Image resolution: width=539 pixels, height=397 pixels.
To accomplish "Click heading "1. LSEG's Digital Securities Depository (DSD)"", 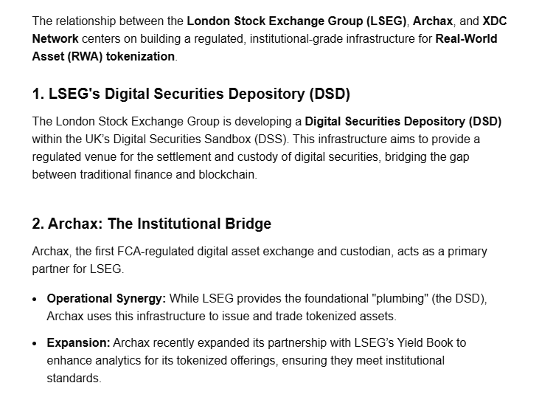I will coord(191,94).
